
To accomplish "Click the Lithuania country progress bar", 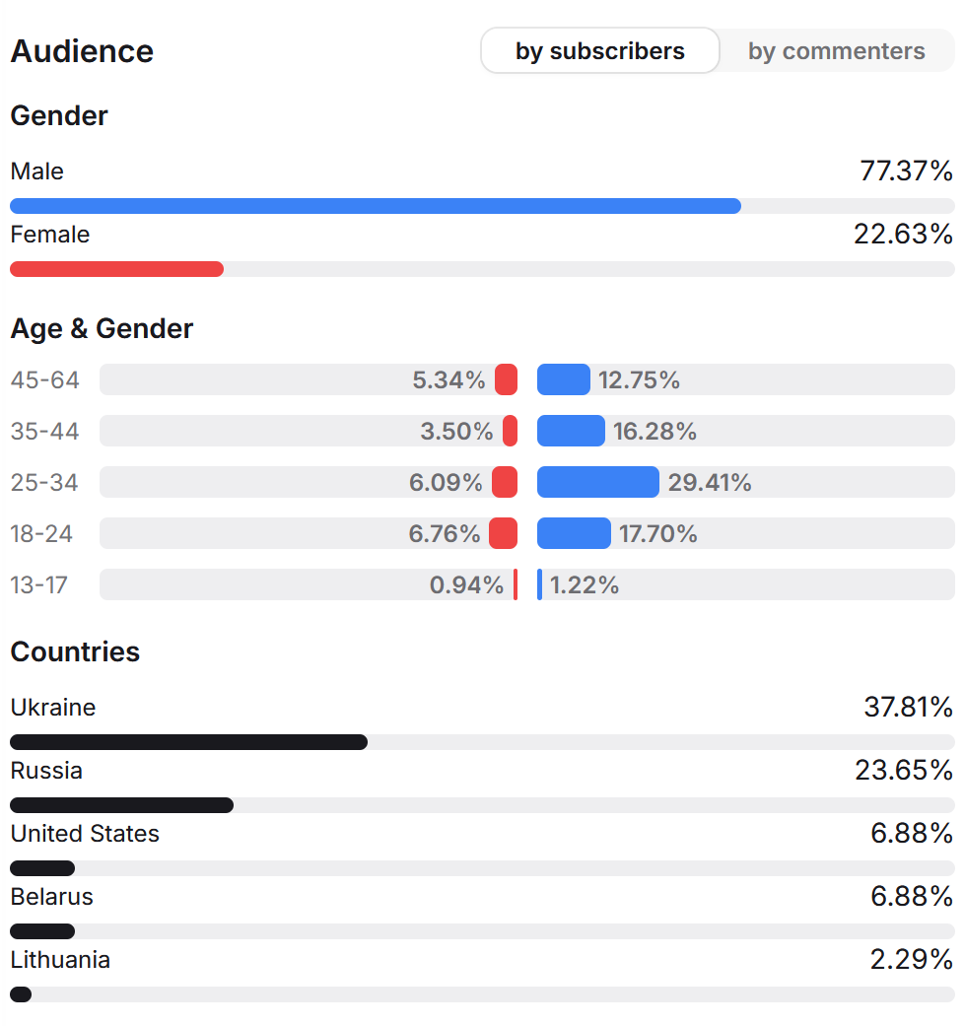I will (x=21, y=994).
